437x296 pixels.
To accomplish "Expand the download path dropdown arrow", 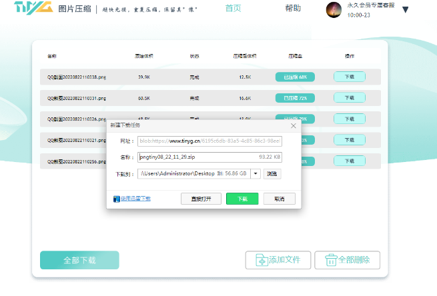I will click(x=256, y=174).
